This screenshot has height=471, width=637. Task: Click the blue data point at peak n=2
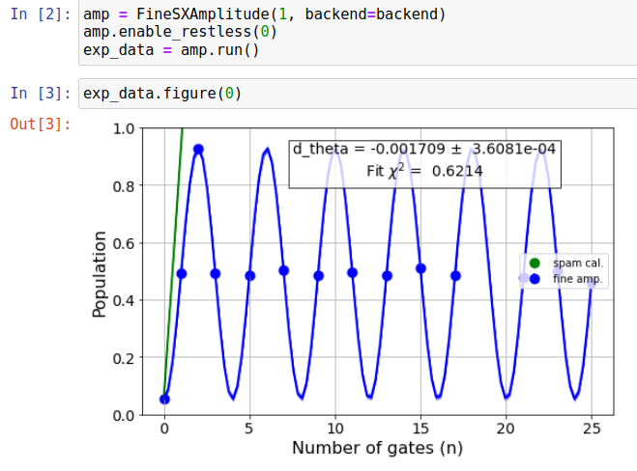point(198,150)
